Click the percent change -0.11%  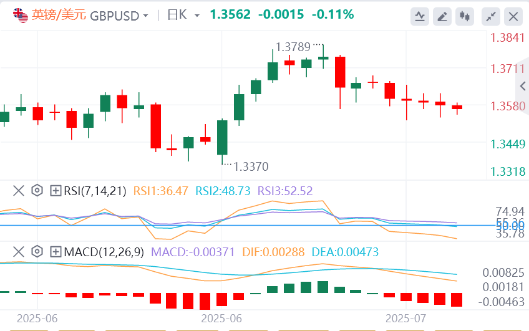coord(332,14)
